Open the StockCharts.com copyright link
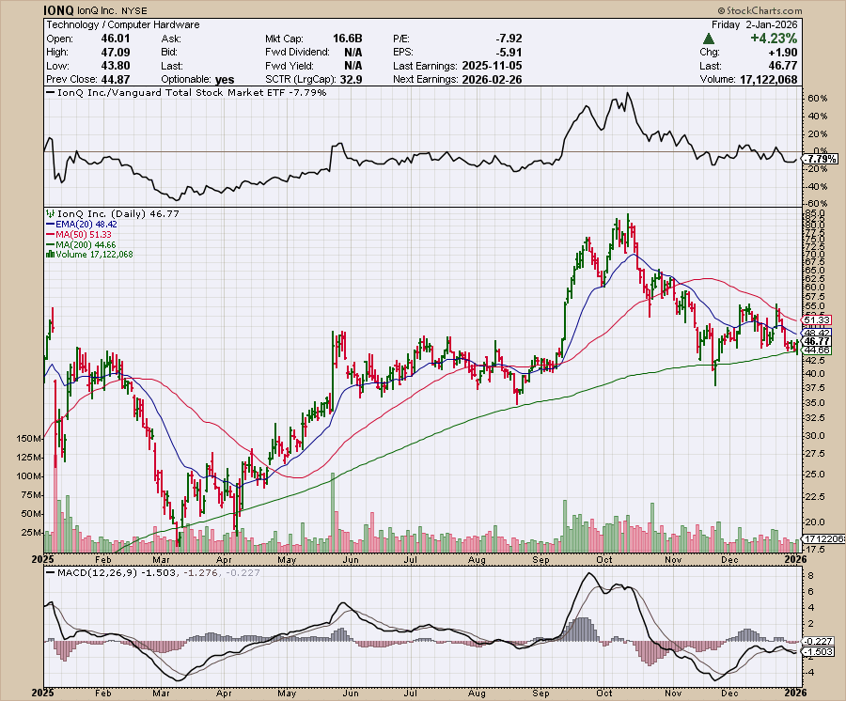 [760, 10]
